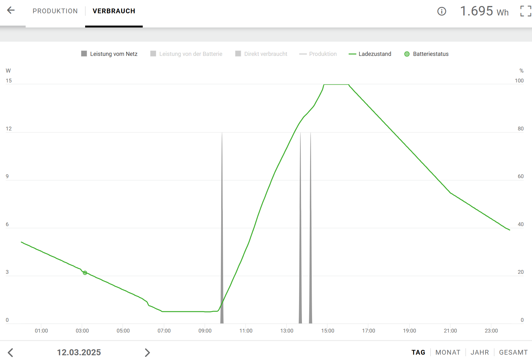The height and width of the screenshot is (360, 532).
Task: Toggle Leistung vom Netz legend series
Action: tap(110, 54)
